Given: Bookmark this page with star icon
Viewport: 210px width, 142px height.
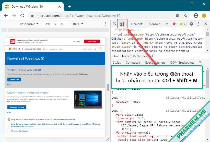Looking at the screenshot, I should coord(186,16).
